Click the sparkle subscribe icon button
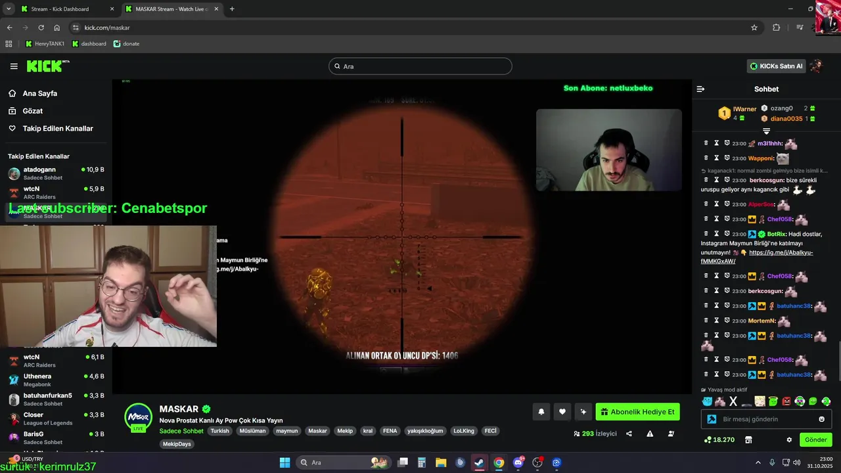This screenshot has width=841, height=473. (583, 412)
